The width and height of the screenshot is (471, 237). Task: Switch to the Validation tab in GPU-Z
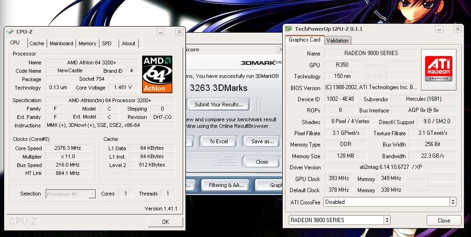[x=337, y=41]
